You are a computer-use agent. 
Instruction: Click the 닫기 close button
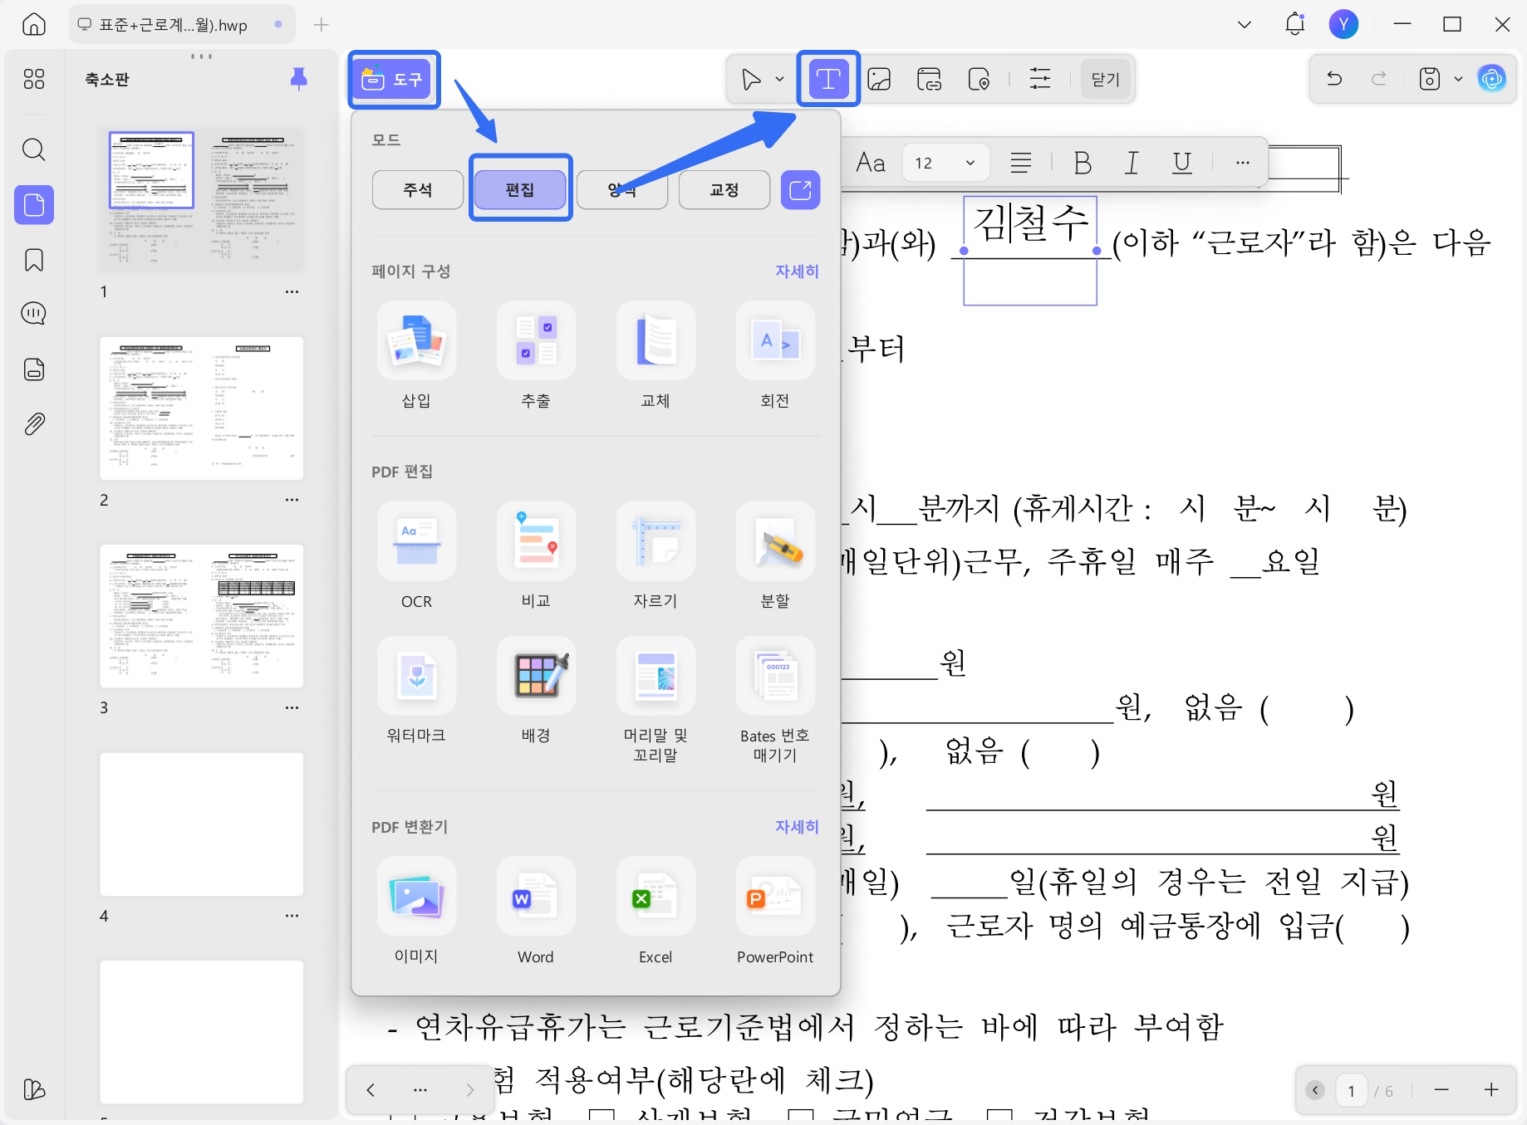coord(1106,79)
